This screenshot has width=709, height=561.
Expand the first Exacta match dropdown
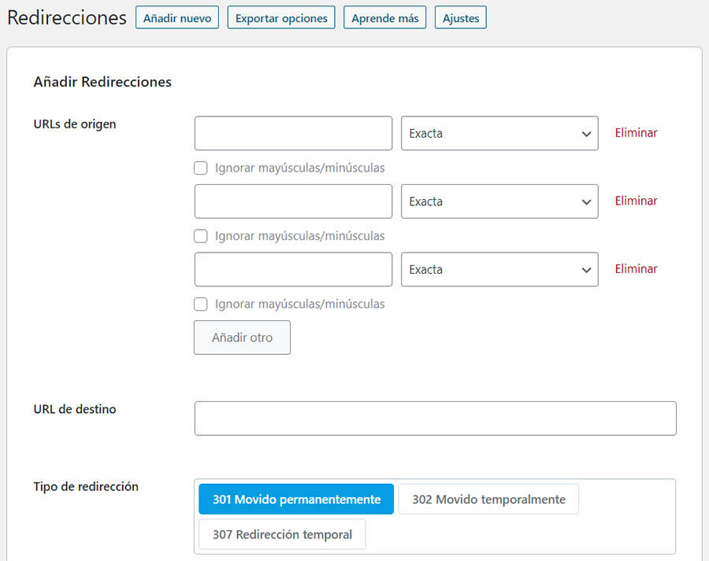[x=499, y=134]
